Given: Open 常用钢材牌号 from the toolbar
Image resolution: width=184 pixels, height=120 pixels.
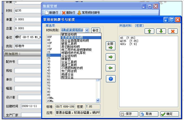Looking at the screenshot, I should 89,12.
